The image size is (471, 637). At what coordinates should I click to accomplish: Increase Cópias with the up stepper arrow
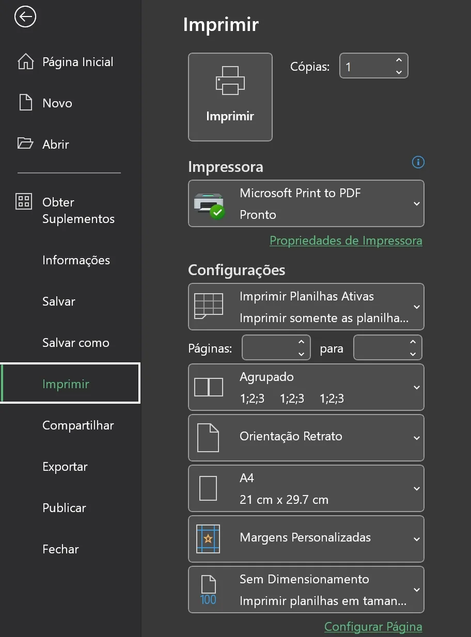click(399, 60)
